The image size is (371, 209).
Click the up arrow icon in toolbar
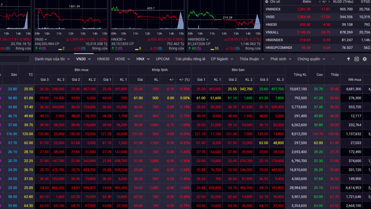coord(348,59)
